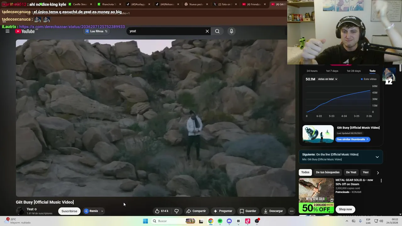Viewport: 402px width, 226px height.
Task: Download video with Descargar button
Action: [x=273, y=211]
